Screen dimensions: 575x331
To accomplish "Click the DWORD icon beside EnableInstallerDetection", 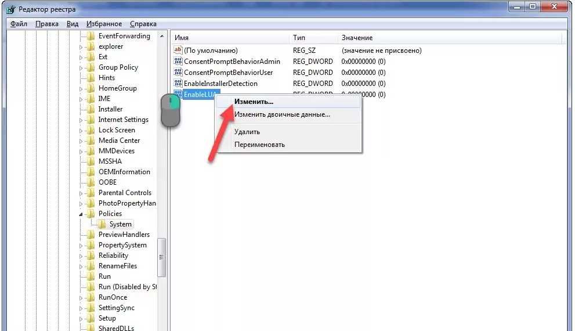I will 178,84.
